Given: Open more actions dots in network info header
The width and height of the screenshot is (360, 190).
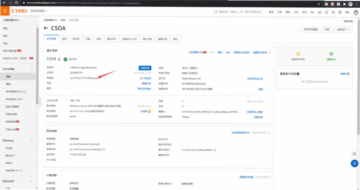Looking at the screenshot, I should pyautogui.click(x=269, y=133).
